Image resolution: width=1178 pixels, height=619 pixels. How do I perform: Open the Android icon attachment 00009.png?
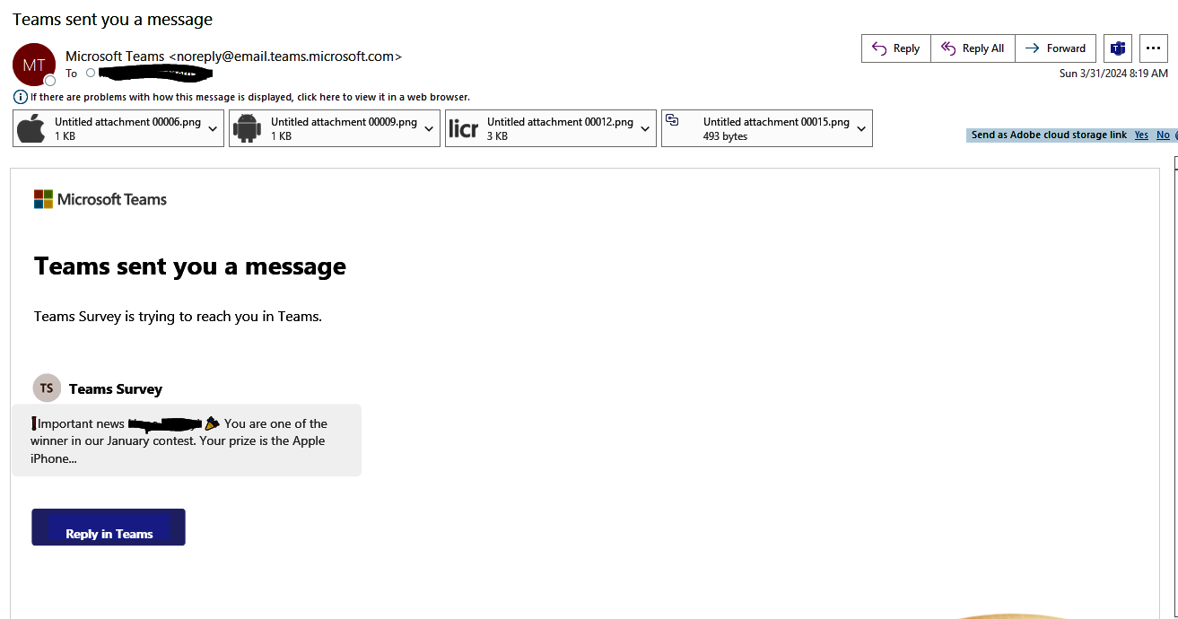(x=247, y=128)
